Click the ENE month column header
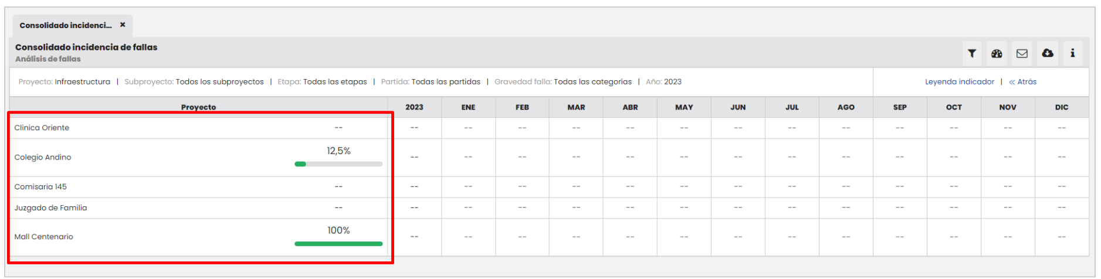The height and width of the screenshot is (279, 1101). tap(468, 107)
